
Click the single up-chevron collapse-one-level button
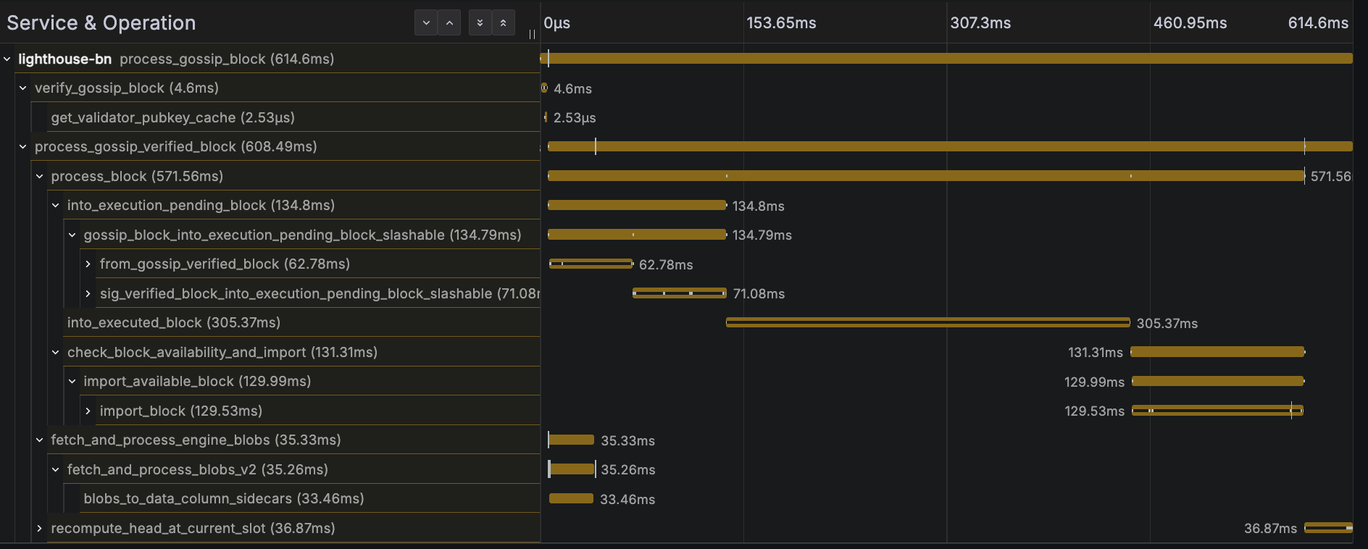(449, 23)
